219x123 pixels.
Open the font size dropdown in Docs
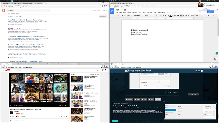158,15
